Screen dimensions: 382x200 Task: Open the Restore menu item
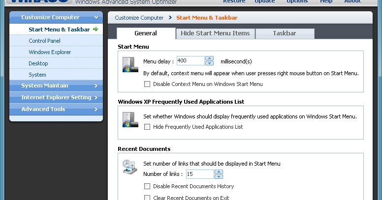click(234, 1)
